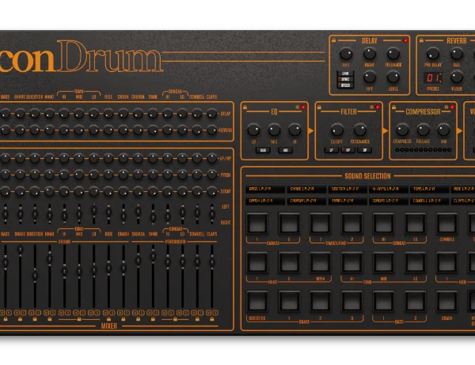
Task: Click the arrow from EQ to Filter
Action: [x=311, y=131]
